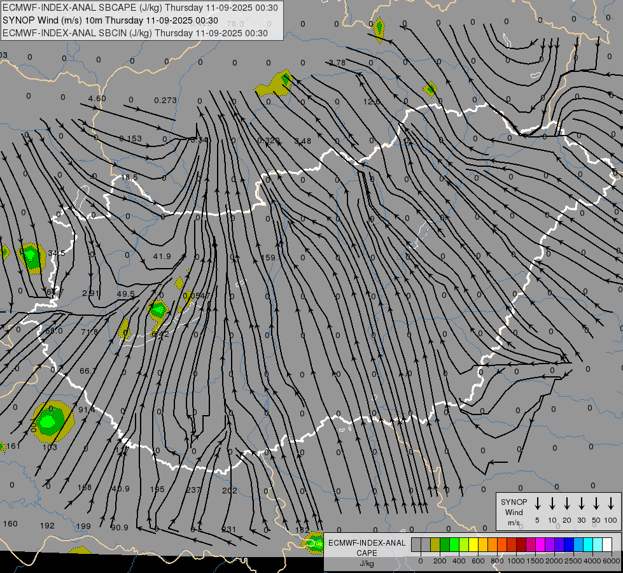Image resolution: width=623 pixels, height=573 pixels.
Task: Click the map value '192'
Action: click(47, 525)
